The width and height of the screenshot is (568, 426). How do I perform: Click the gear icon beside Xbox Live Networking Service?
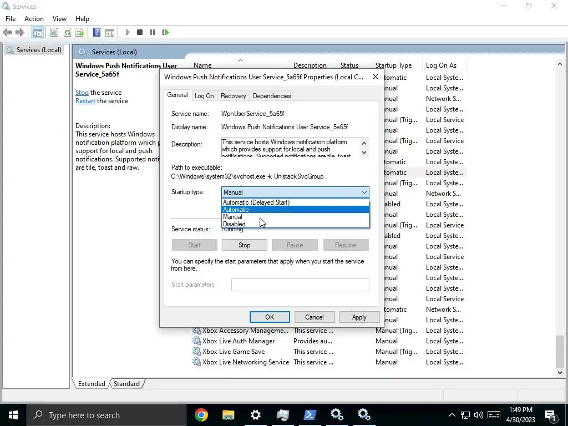click(x=197, y=362)
